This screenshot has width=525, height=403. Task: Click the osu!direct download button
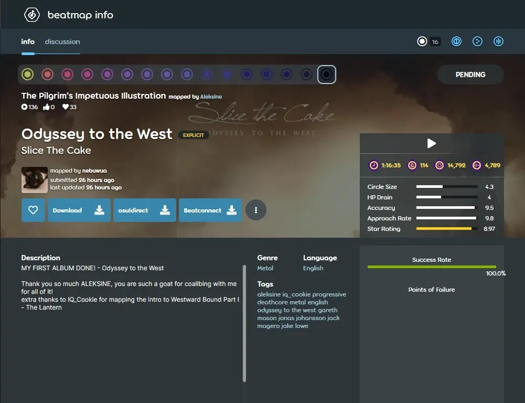(x=145, y=210)
